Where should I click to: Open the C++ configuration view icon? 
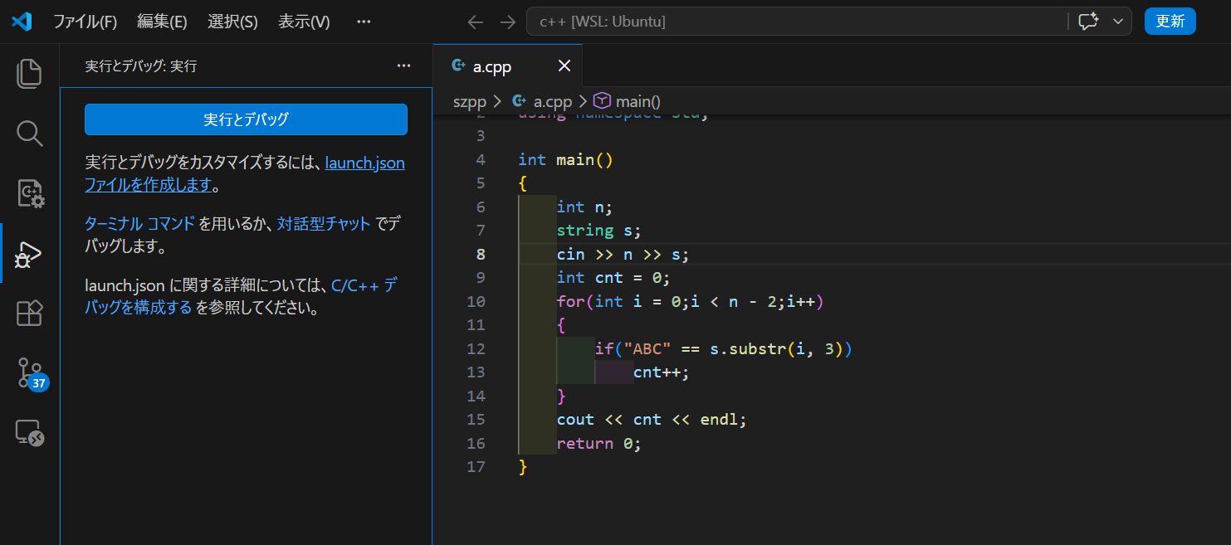(30, 193)
